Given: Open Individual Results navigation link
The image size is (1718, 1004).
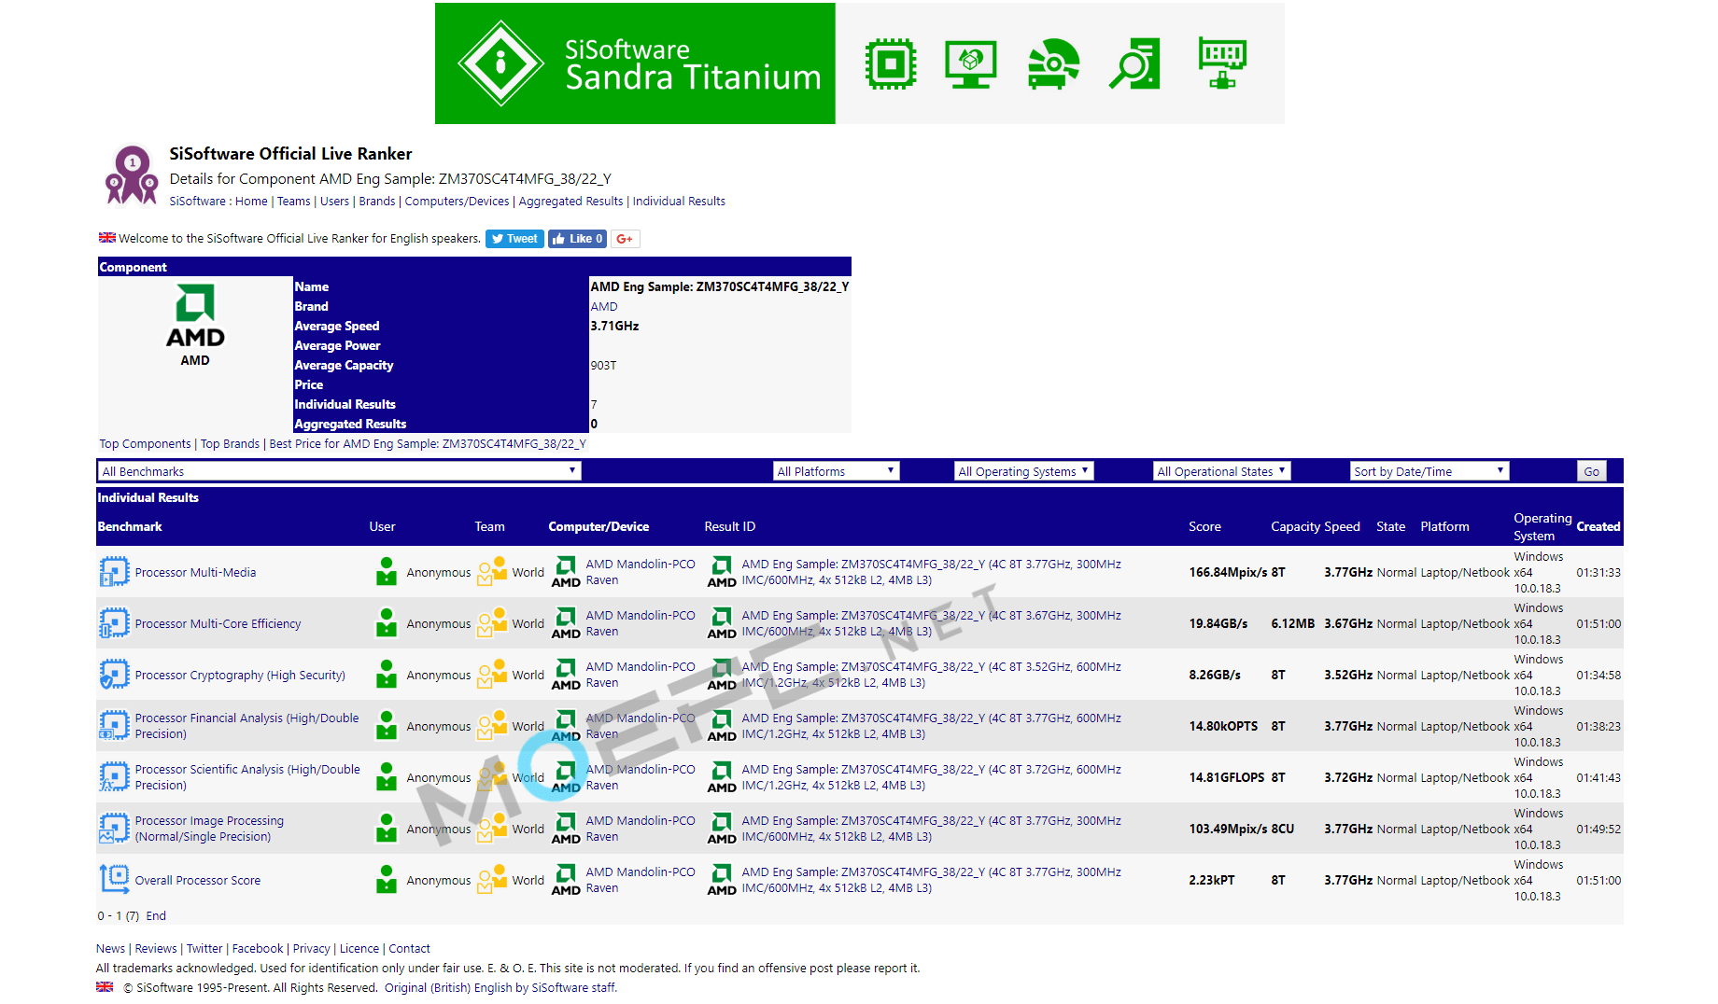Looking at the screenshot, I should point(679,201).
